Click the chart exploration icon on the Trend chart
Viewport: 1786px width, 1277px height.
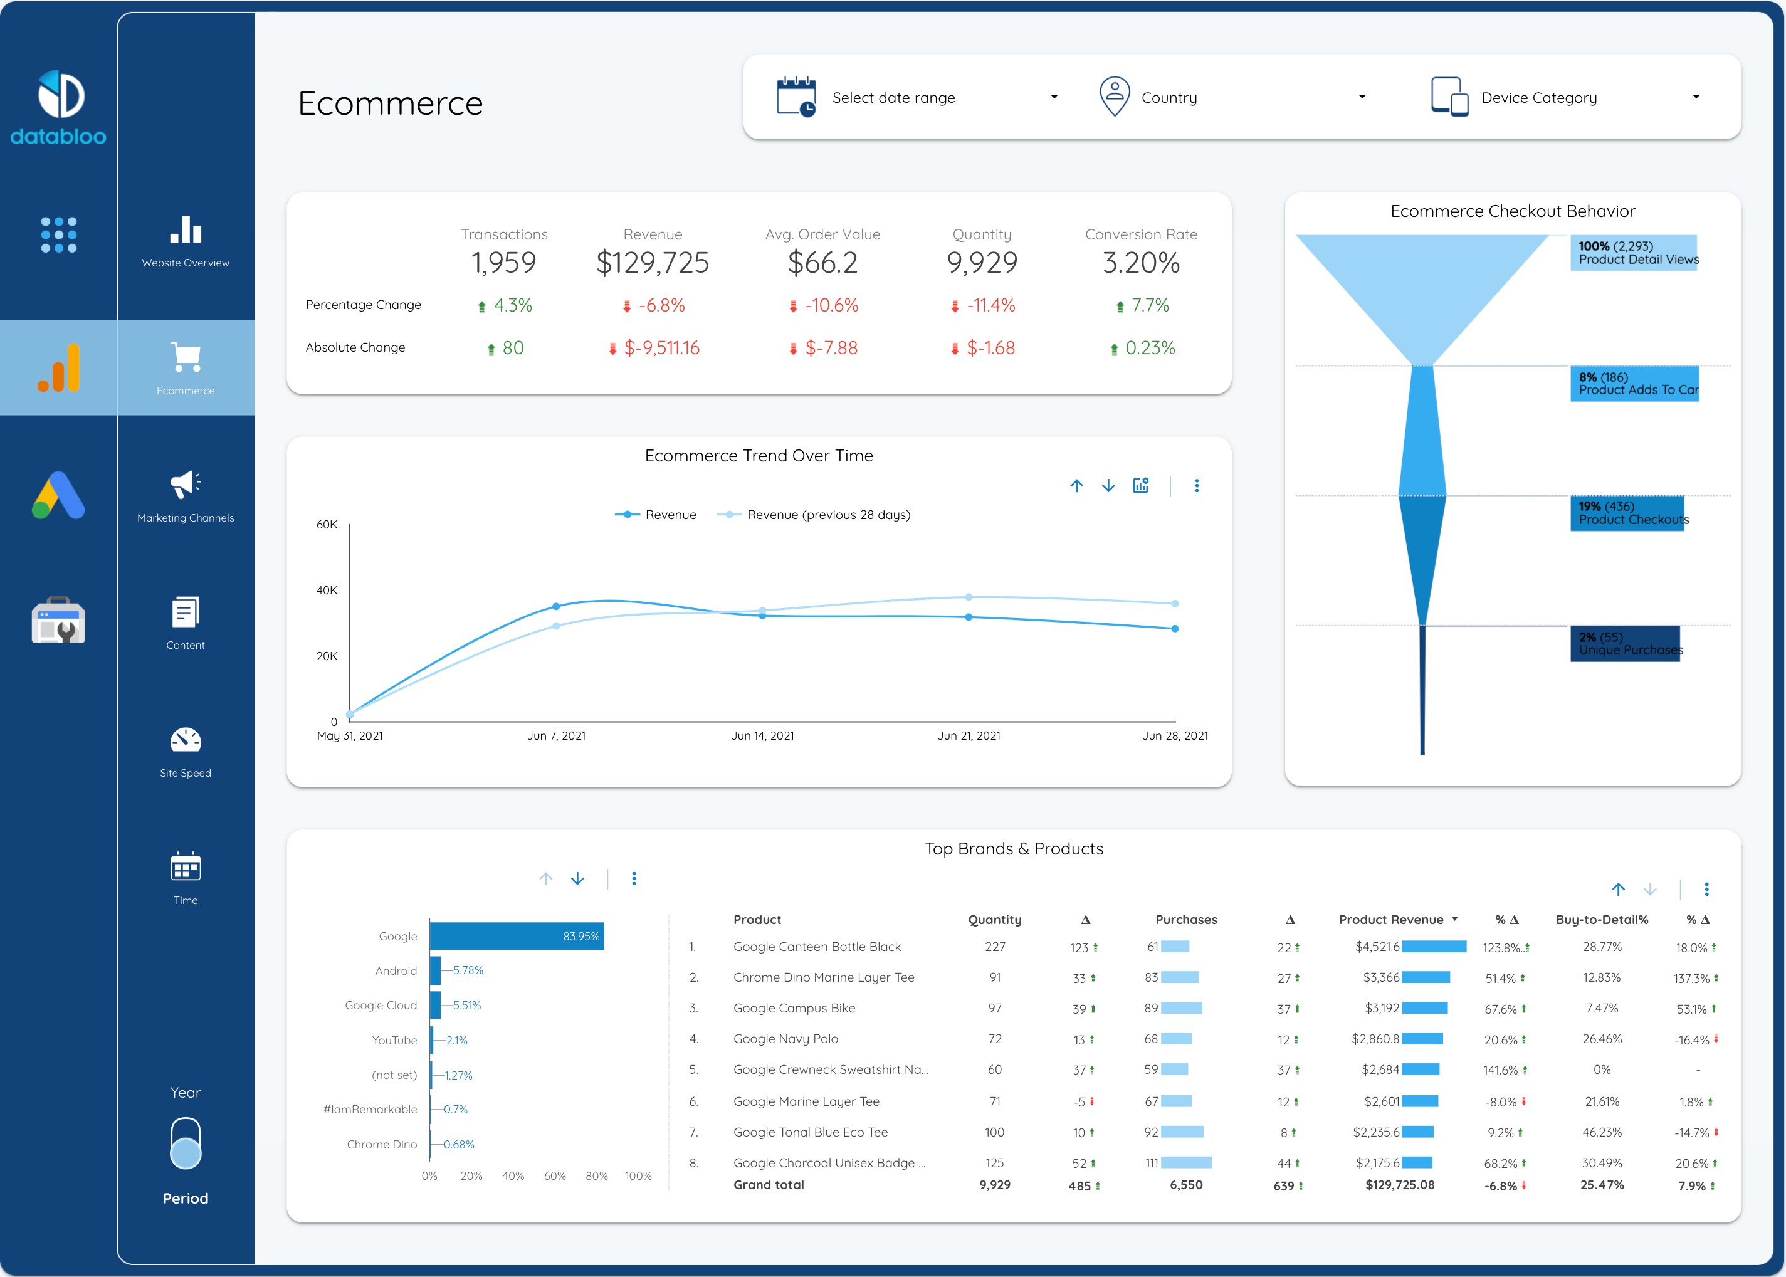[1140, 485]
